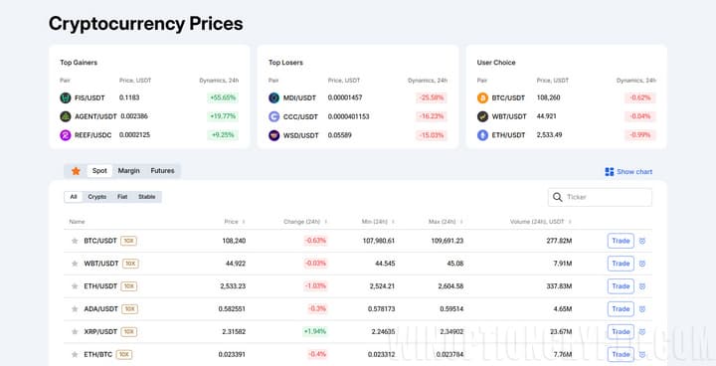Click the WBT/USDT coin icon in User Choice
This screenshot has width=716, height=366.
point(482,116)
